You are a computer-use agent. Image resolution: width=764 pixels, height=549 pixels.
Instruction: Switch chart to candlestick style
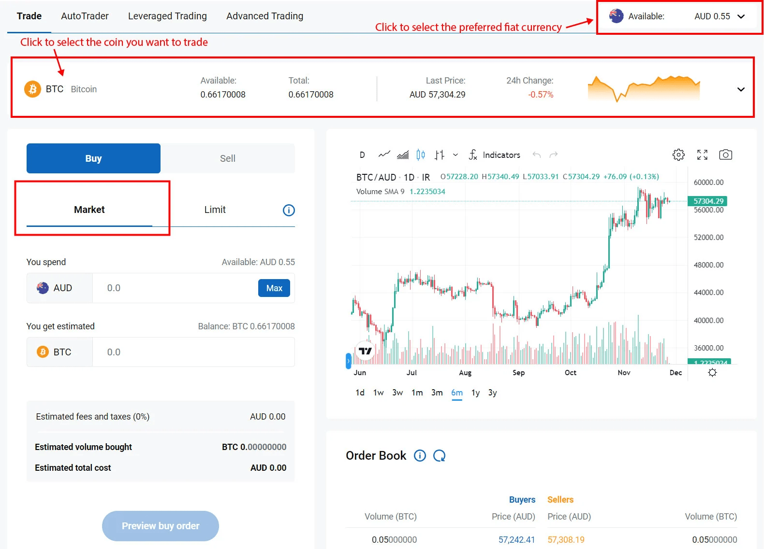click(420, 155)
